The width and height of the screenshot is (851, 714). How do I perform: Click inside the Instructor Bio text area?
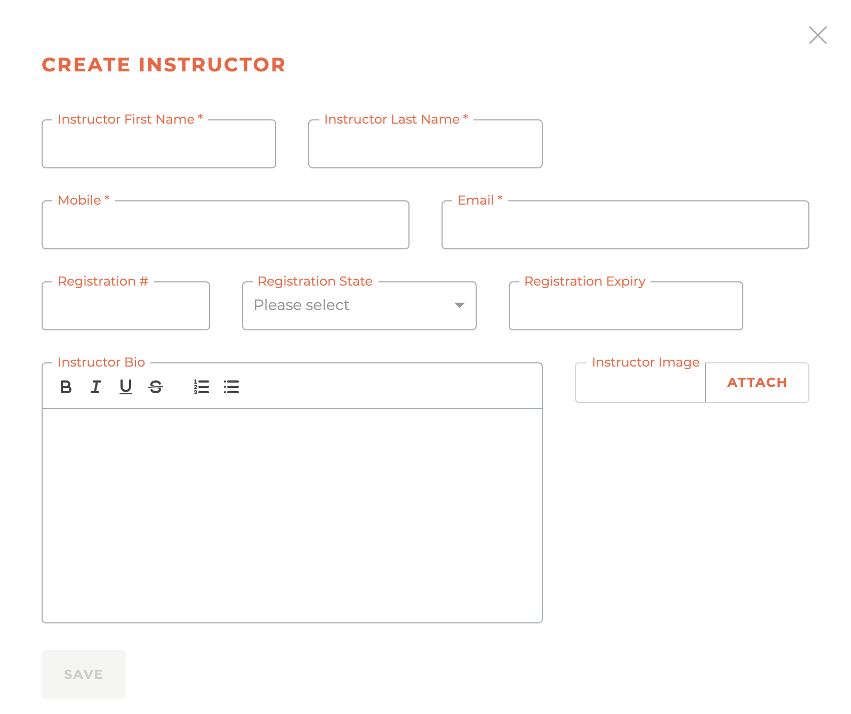292,515
